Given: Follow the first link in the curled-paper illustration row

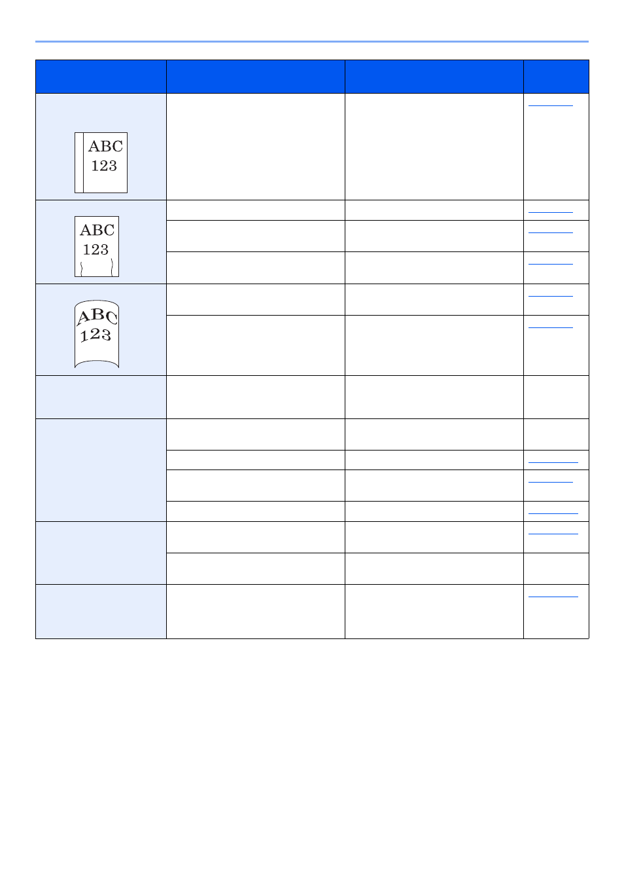Looking at the screenshot, I should [550, 295].
